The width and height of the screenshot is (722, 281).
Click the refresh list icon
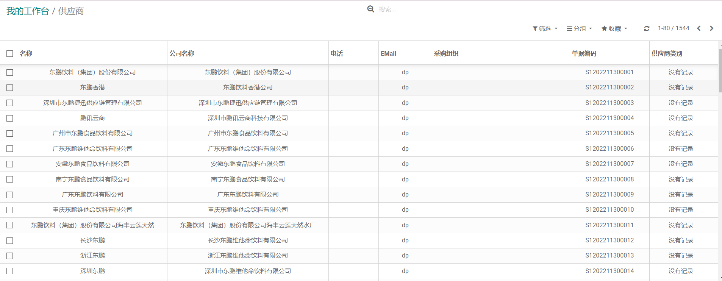[647, 28]
